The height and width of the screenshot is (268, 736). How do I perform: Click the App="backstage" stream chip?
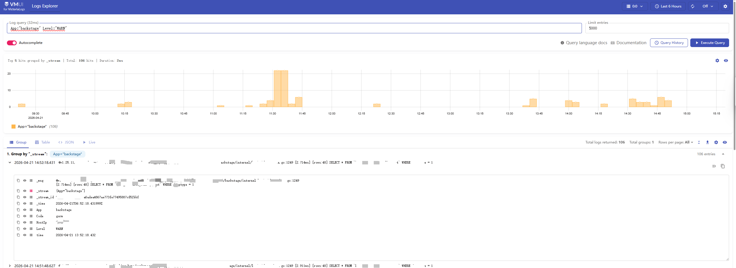tap(67, 154)
